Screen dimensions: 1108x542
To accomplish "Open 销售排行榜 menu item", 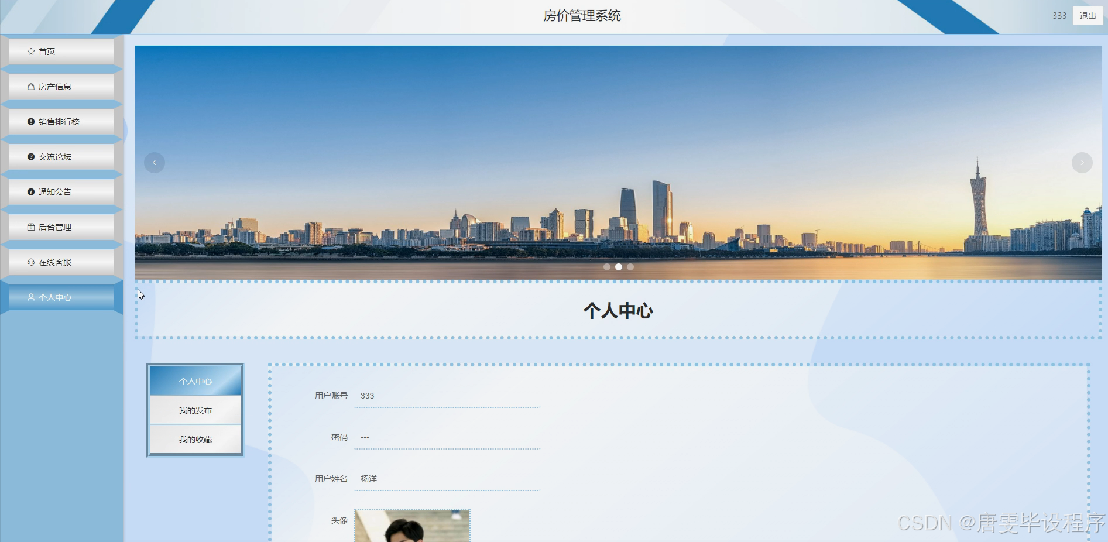I will [61, 122].
